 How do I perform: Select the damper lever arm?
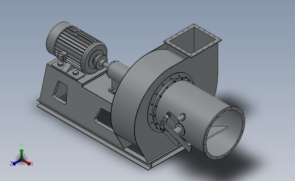[x=177, y=137]
